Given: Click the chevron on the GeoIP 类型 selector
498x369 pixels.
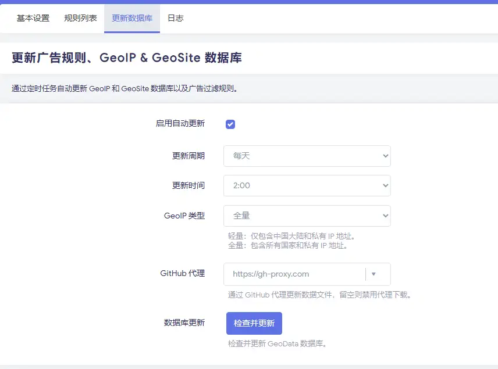Looking at the screenshot, I should 386,216.
